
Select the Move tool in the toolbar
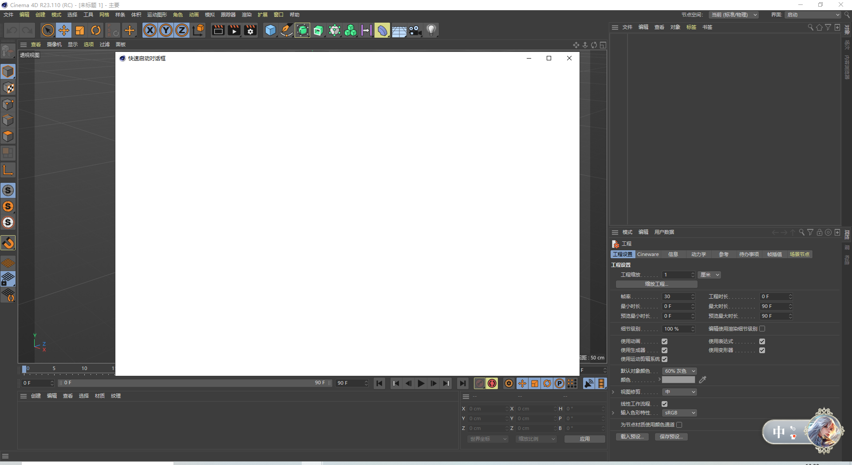(63, 30)
